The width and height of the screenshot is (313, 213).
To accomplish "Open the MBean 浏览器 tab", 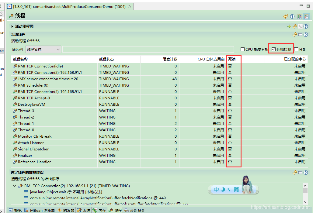I will pyautogui.click(x=40, y=210).
